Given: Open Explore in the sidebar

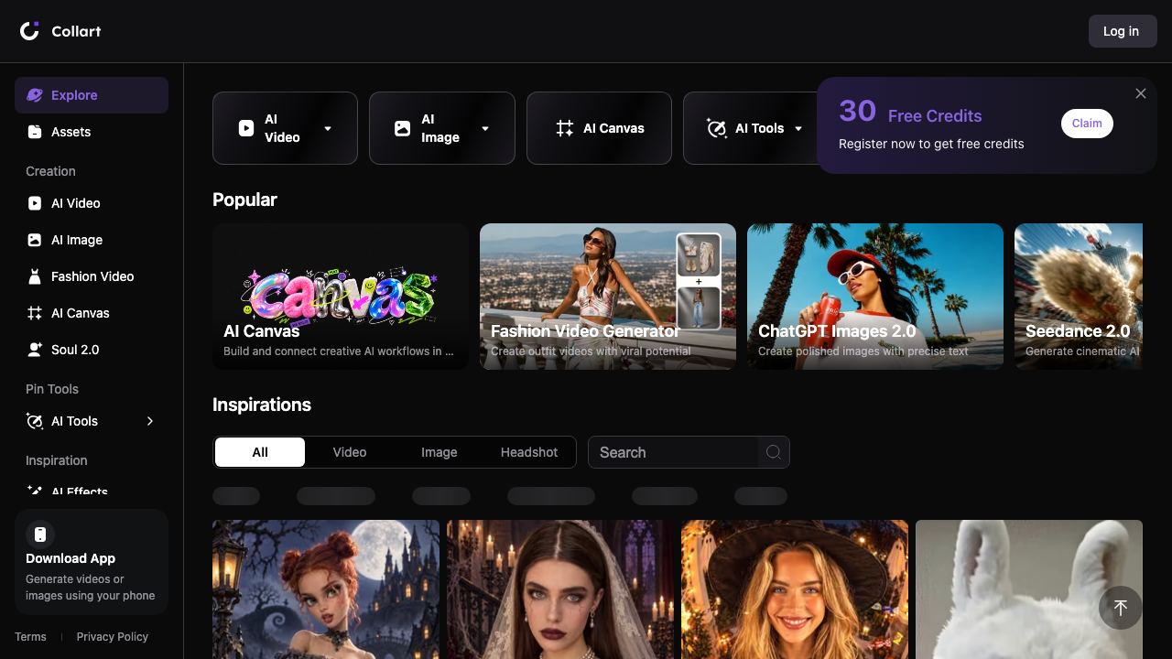Looking at the screenshot, I should (x=92, y=95).
